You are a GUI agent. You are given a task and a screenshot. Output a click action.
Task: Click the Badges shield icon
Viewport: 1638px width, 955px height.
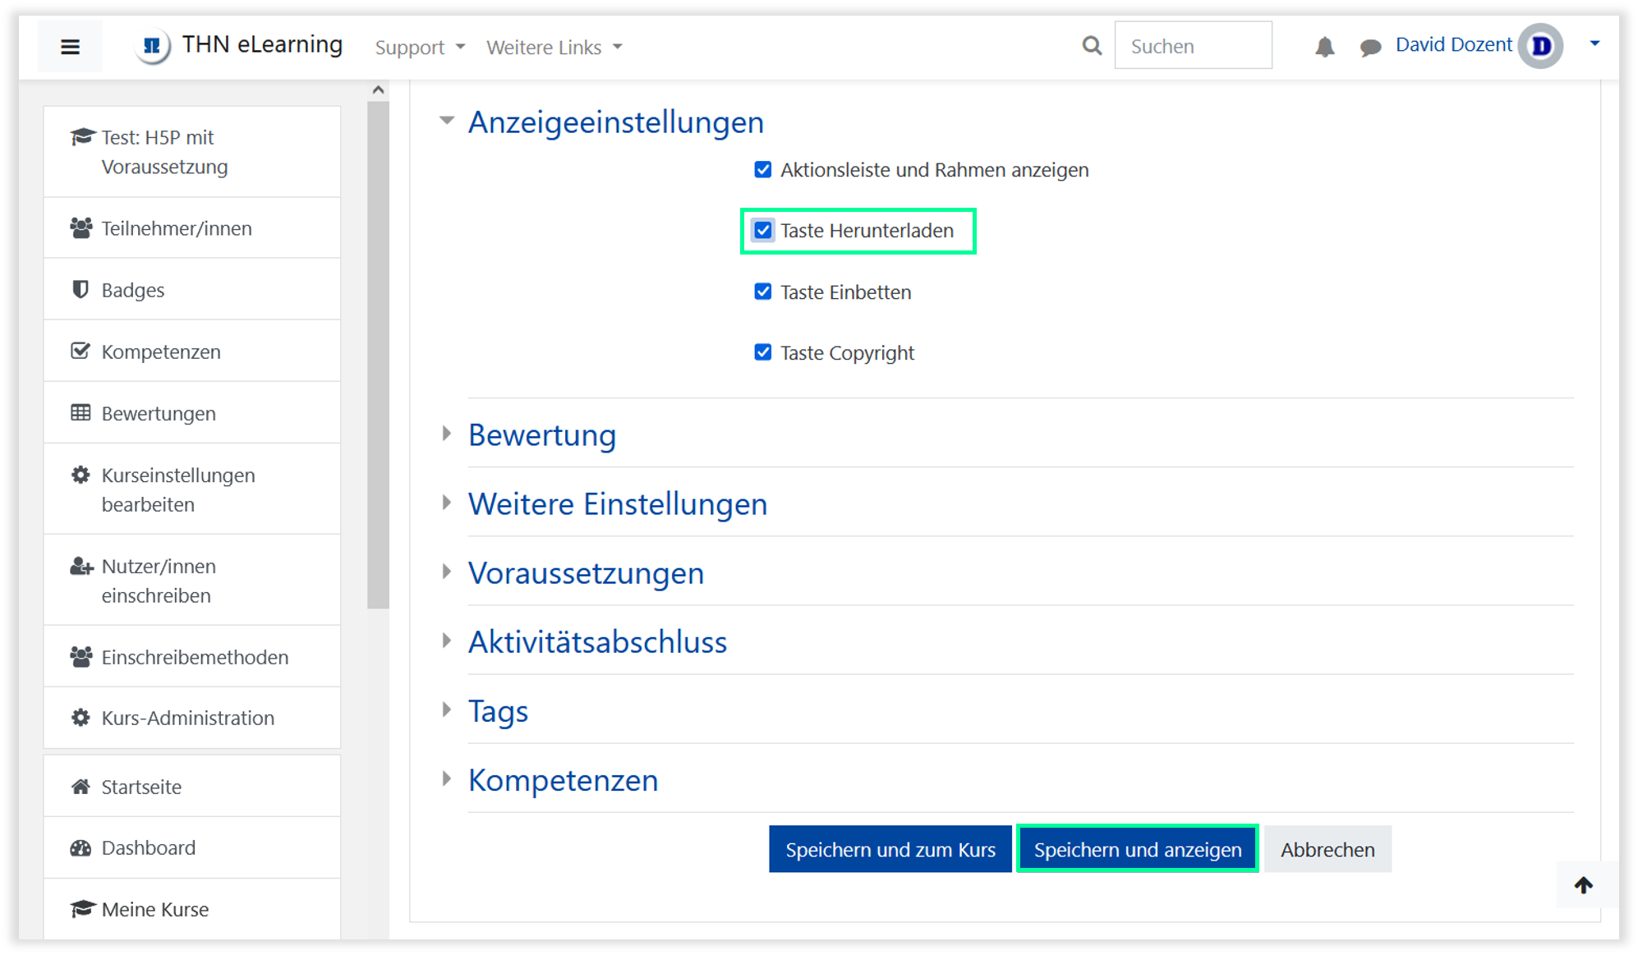81,289
